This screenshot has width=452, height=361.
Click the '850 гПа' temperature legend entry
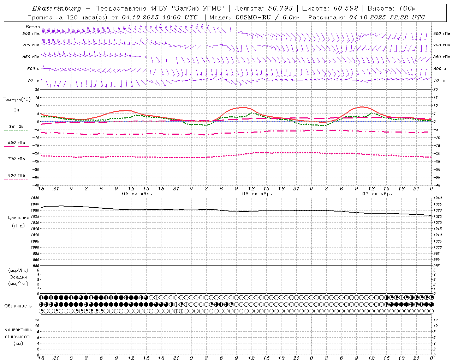click(16, 143)
